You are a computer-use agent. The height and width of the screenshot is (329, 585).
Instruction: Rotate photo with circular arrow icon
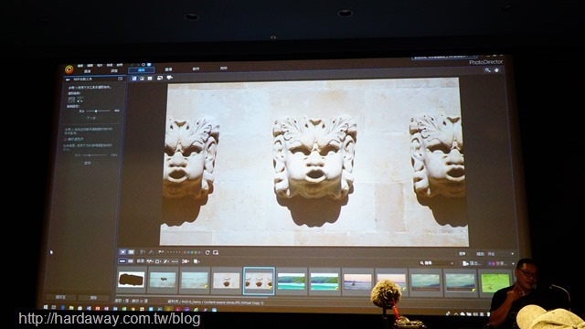click(x=207, y=252)
